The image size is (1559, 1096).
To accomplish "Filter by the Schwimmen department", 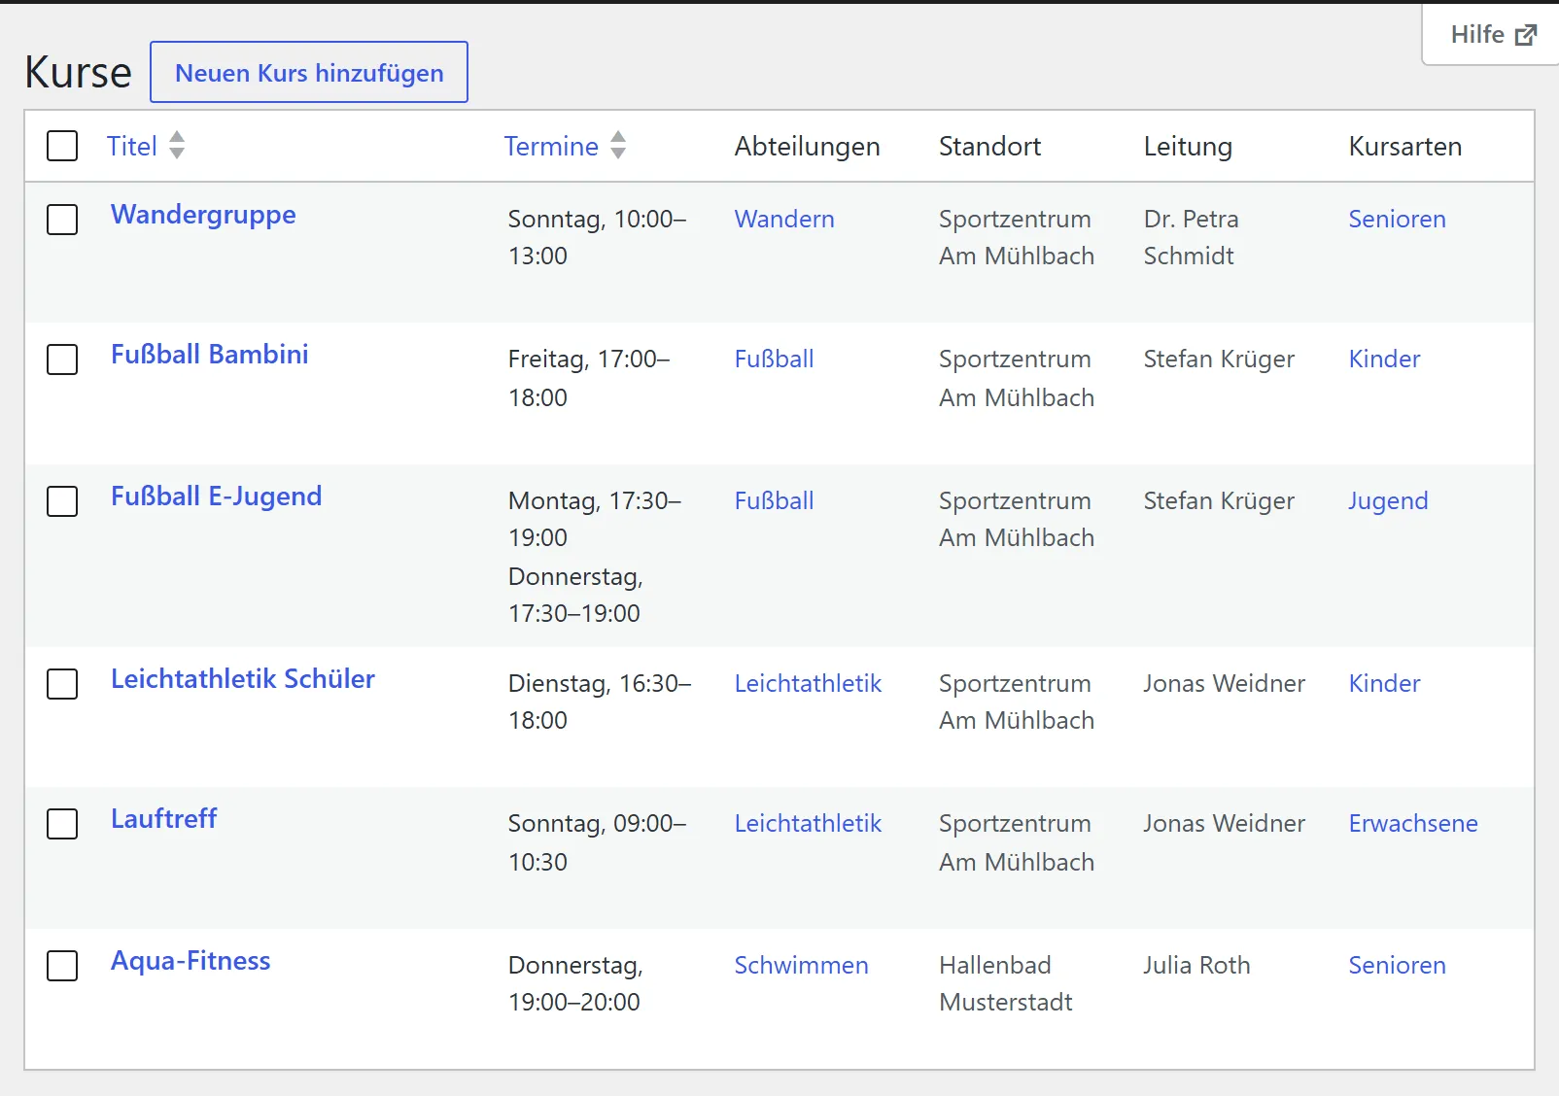I will [x=801, y=966].
